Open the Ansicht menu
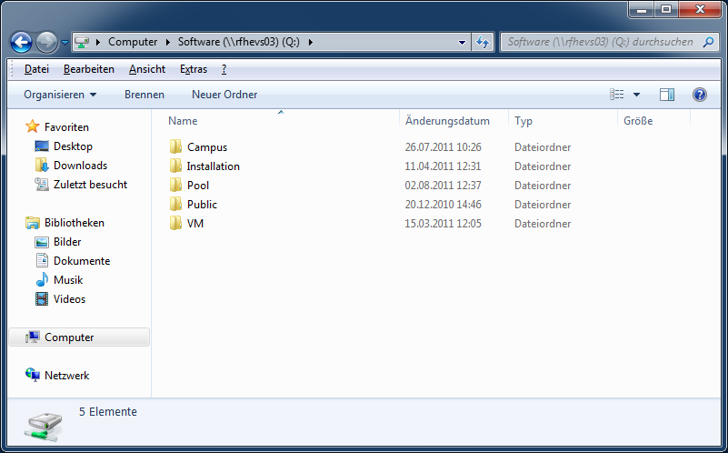 (x=147, y=69)
